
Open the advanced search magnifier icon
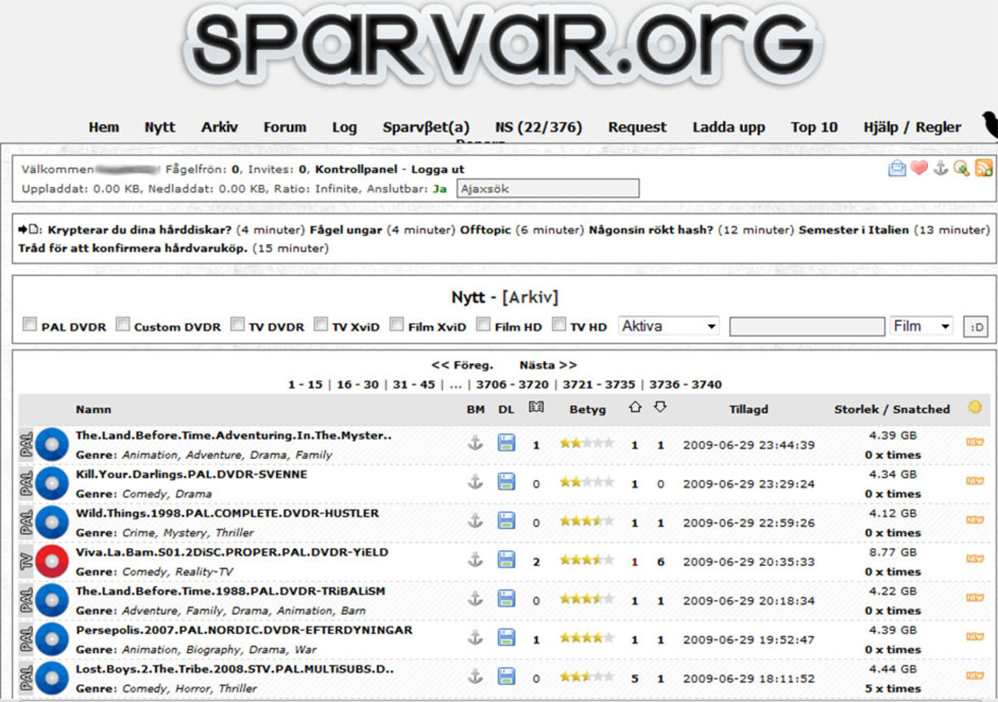(961, 167)
